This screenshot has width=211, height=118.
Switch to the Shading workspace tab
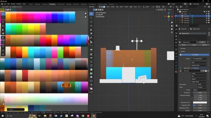click(69, 4)
